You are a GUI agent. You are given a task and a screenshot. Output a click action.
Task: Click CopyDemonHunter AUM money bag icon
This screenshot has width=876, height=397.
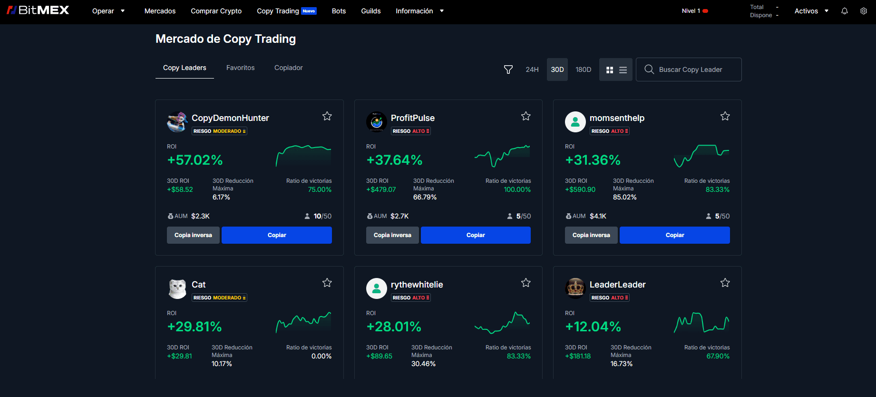point(170,216)
